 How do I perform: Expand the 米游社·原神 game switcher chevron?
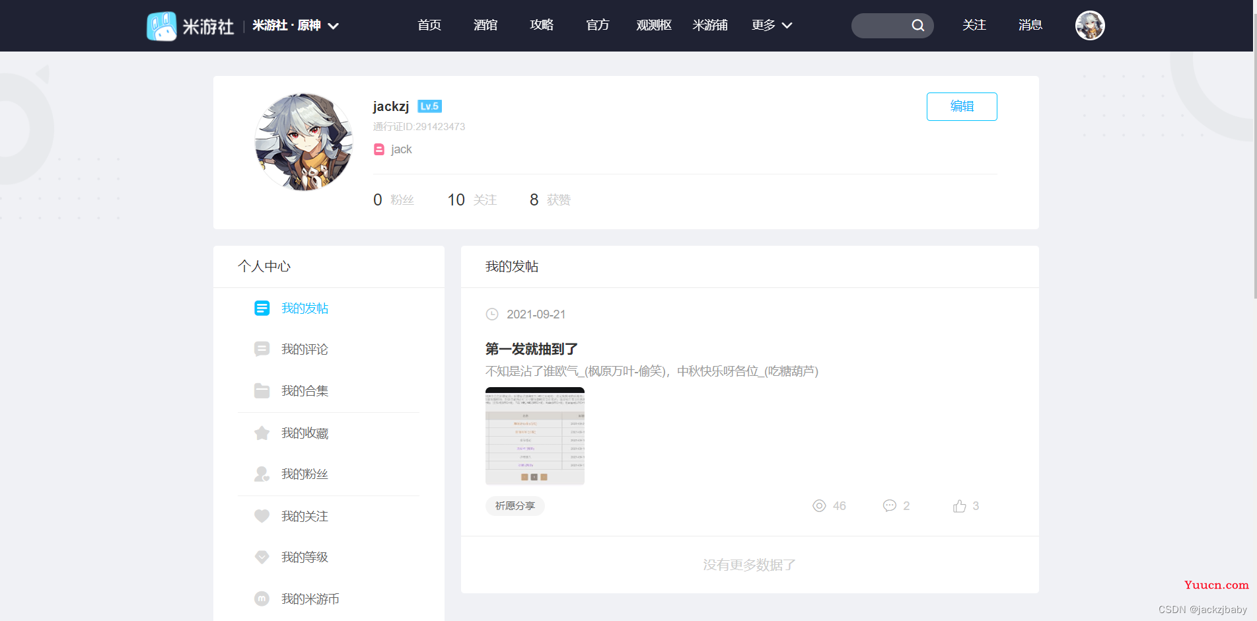click(334, 26)
